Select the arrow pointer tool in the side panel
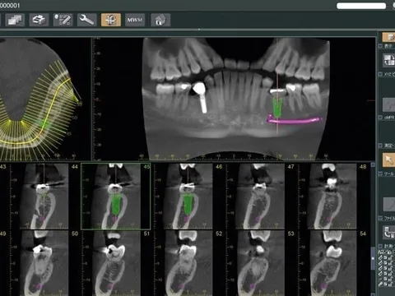Viewport: 395px width, 296px height. pos(388,160)
